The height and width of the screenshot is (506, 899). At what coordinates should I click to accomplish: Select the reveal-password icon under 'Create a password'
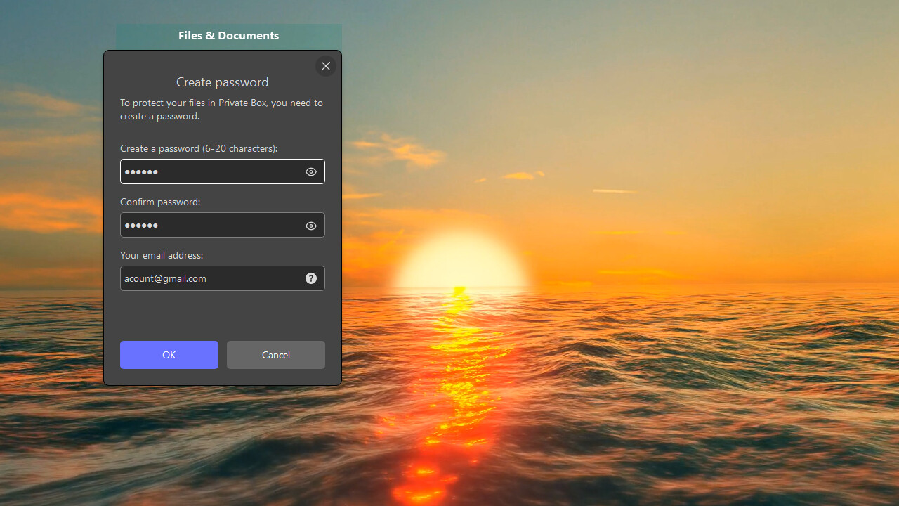[310, 171]
